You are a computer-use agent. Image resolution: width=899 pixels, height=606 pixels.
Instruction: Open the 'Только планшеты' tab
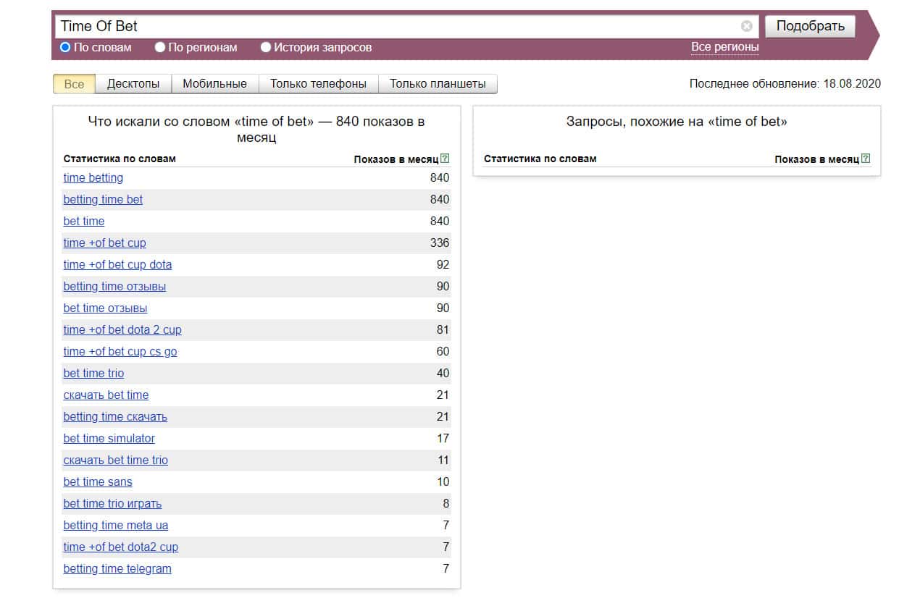(x=438, y=84)
